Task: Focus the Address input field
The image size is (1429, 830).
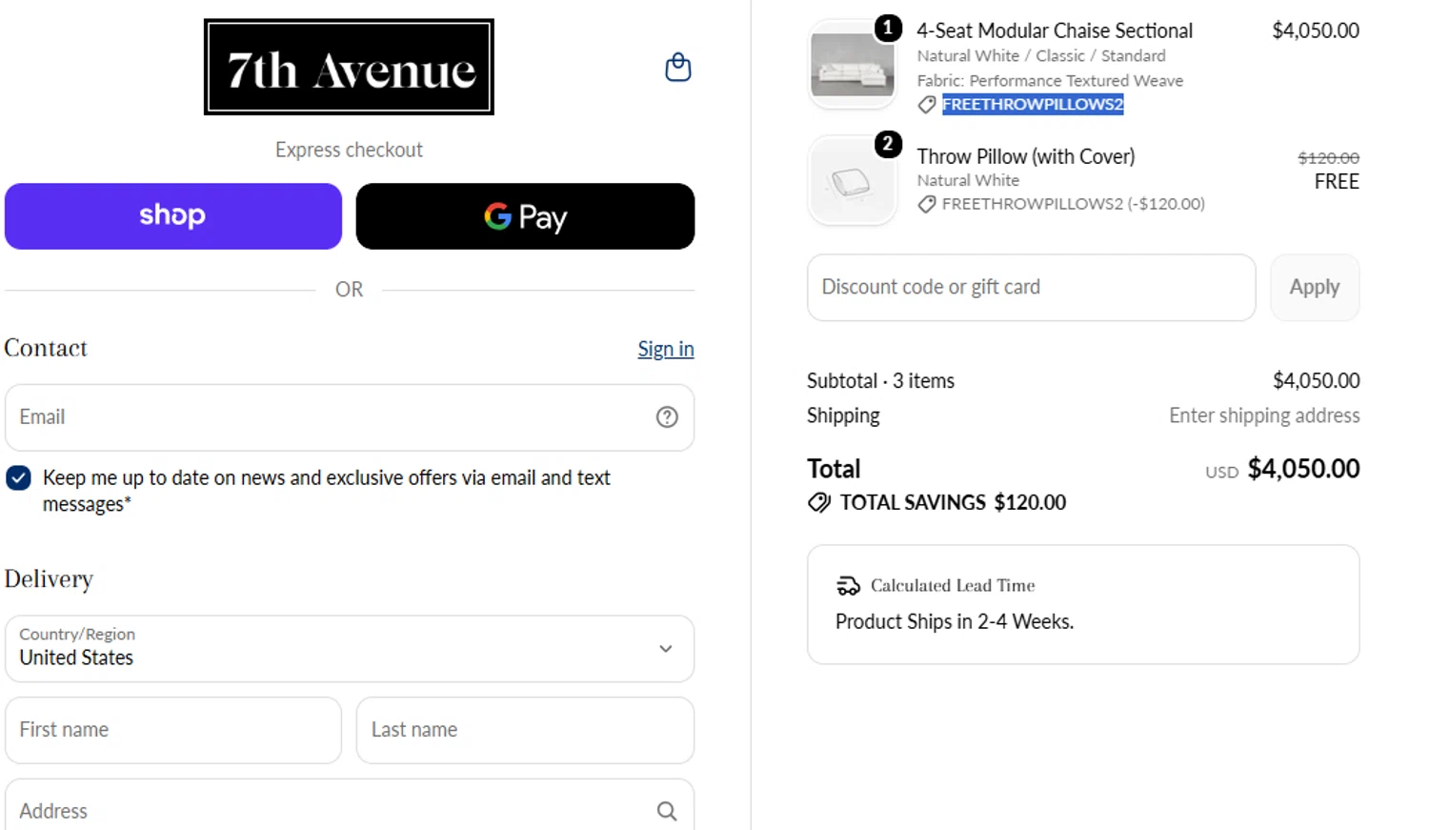Action: [x=350, y=806]
